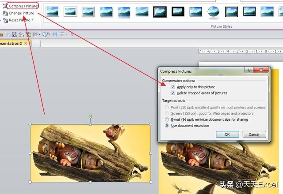Select Use document resolution option
Image resolution: width=283 pixels, height=194 pixels.
[x=167, y=126]
